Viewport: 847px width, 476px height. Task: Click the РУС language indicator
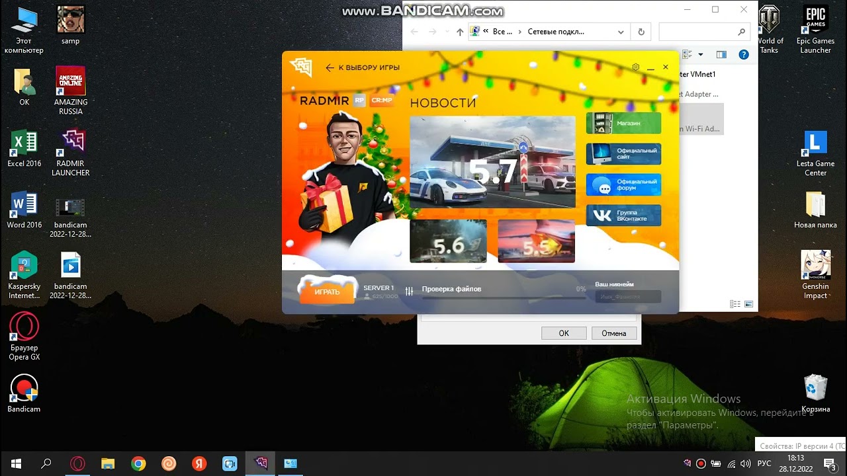[764, 463]
